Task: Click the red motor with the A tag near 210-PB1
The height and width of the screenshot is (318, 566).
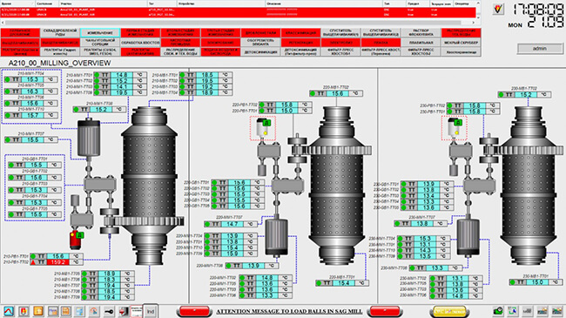Action: [x=76, y=240]
